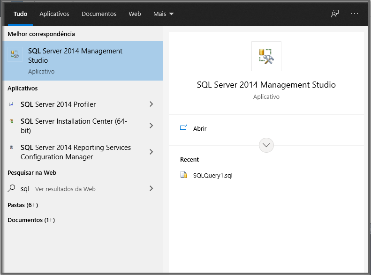This screenshot has width=371, height=275.
Task: Open the recent file SQLQuery1.sql
Action: pos(213,175)
